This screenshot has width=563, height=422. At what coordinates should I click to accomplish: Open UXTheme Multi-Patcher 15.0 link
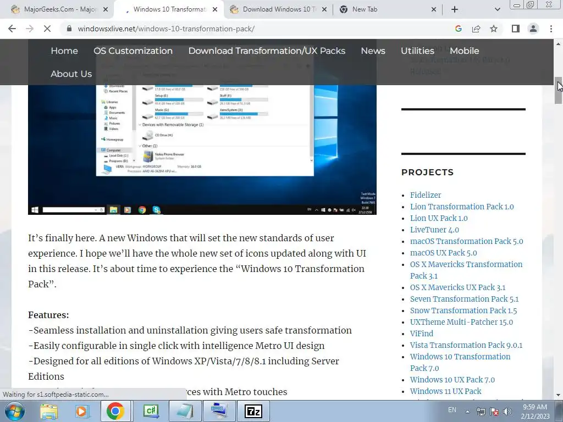[461, 322]
